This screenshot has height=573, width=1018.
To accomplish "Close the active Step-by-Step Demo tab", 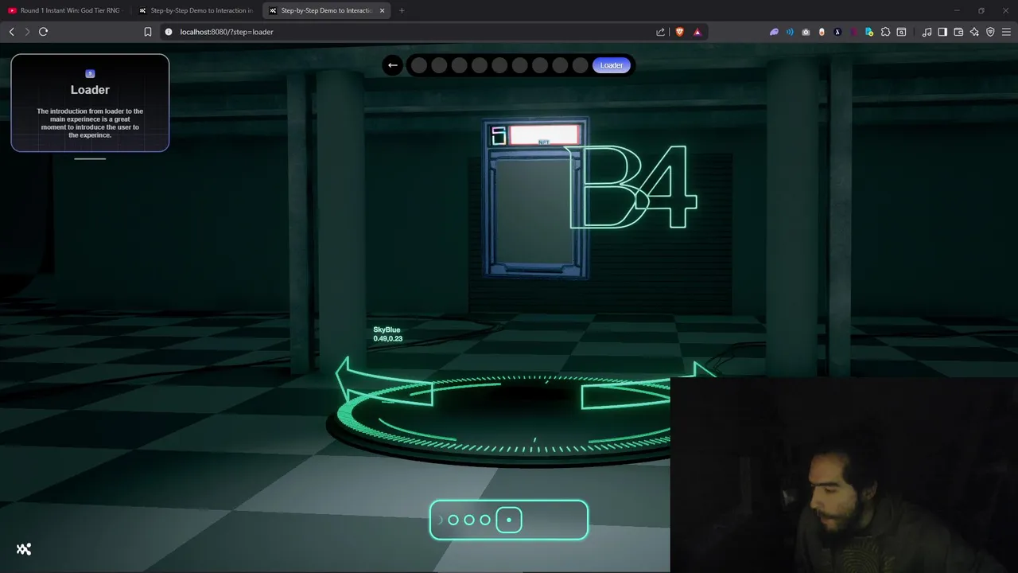I will click(x=382, y=10).
